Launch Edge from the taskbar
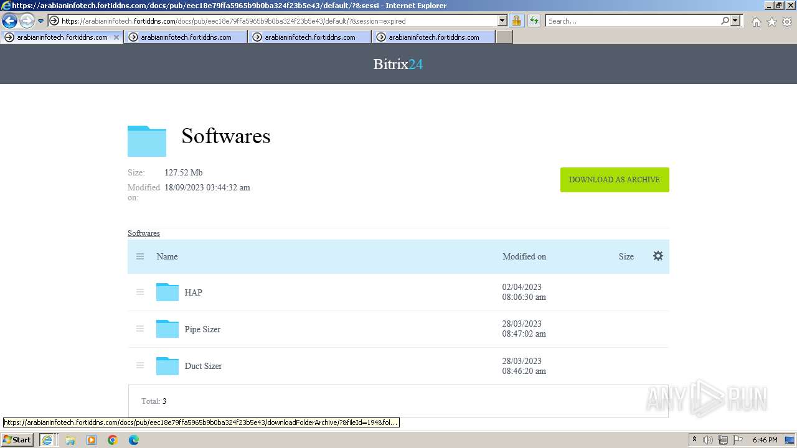Image resolution: width=797 pixels, height=448 pixels. click(134, 440)
